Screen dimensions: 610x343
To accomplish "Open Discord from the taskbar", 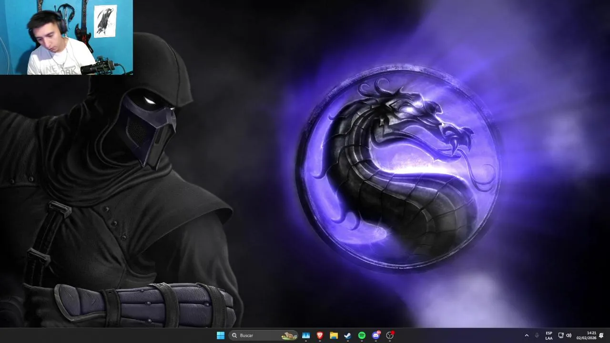I will pos(376,335).
